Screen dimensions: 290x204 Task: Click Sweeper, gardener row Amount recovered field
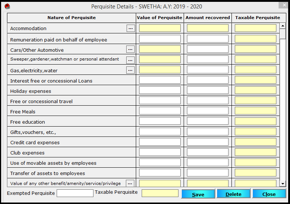tap(208, 59)
